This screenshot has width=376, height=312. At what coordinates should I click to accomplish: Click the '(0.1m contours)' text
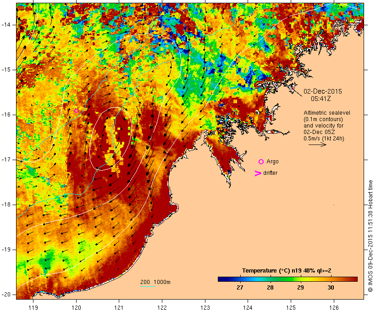point(323,119)
